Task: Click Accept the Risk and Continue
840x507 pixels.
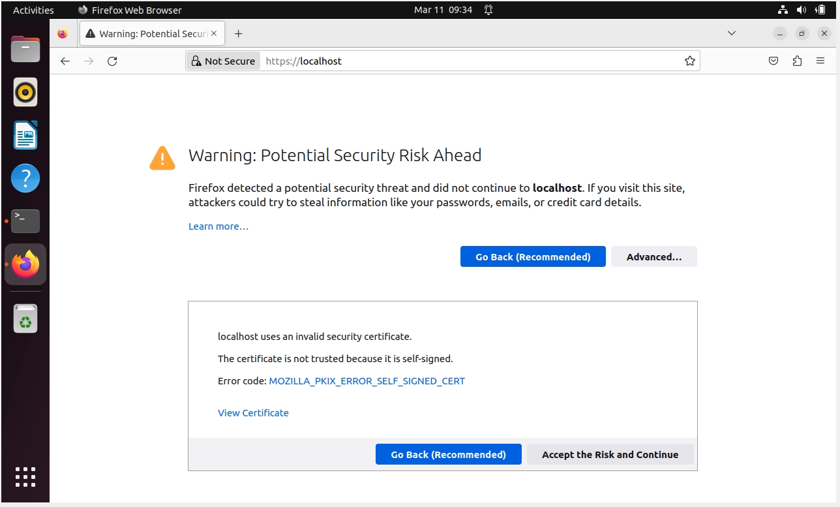Action: point(610,455)
